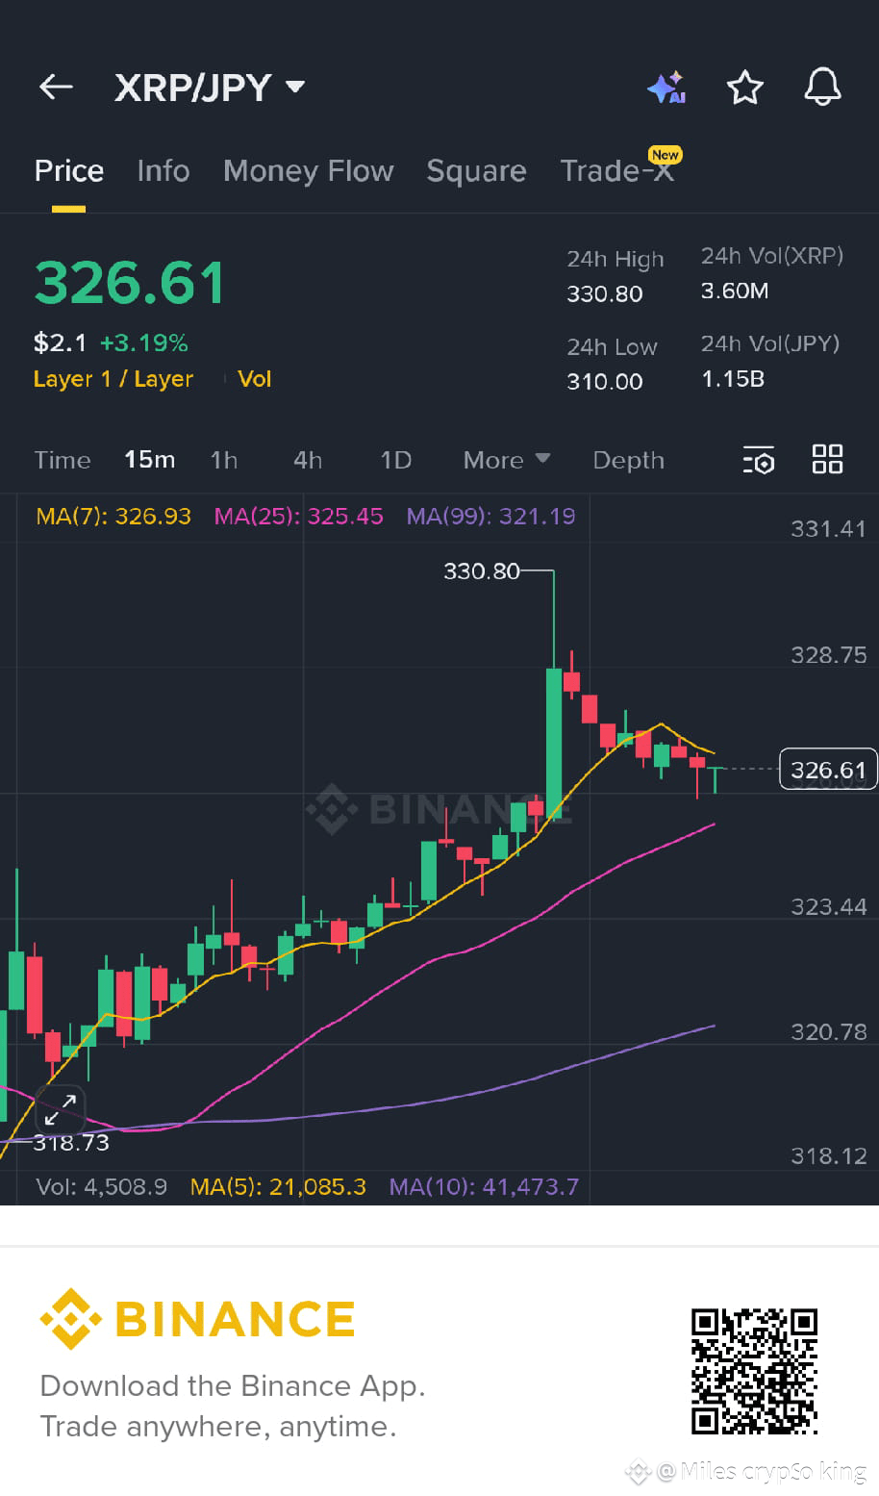This screenshot has width=879, height=1496.
Task: Tap the Vol: 4,508.9 volume label
Action: point(102,1187)
